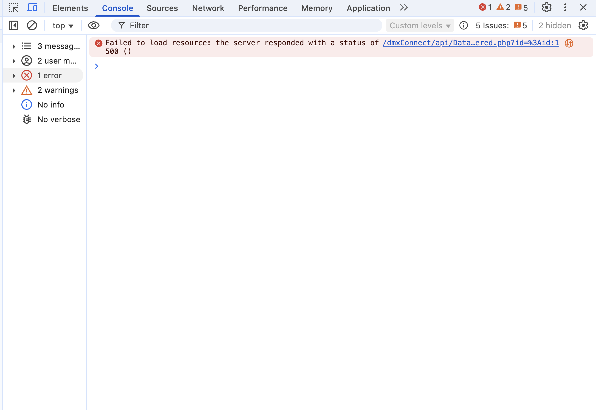Open the three-dot customize DevTools menu
Viewport: 596px width, 410px height.
pyautogui.click(x=565, y=8)
